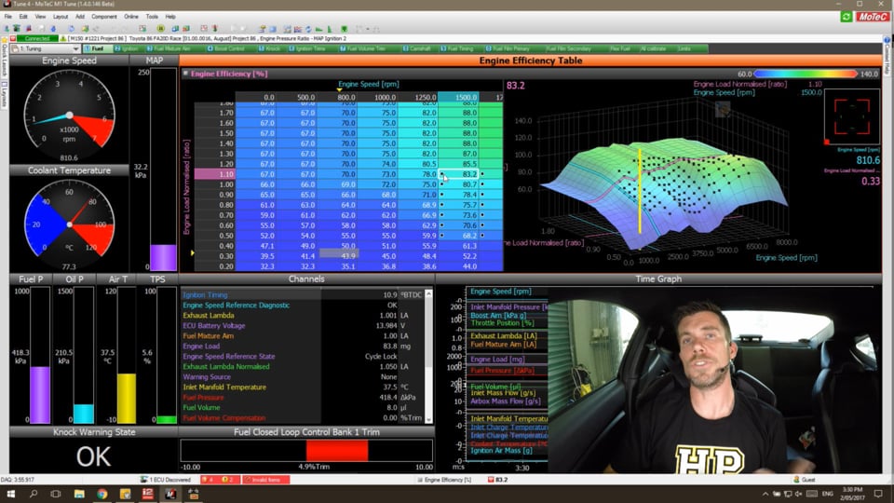Click the round green icon in the toolbar
The height and width of the screenshot is (503, 894).
point(161,28)
